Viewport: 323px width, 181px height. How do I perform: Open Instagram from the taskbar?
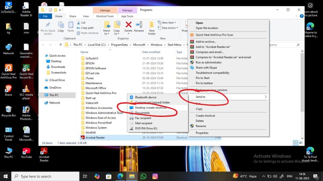tap(155, 176)
